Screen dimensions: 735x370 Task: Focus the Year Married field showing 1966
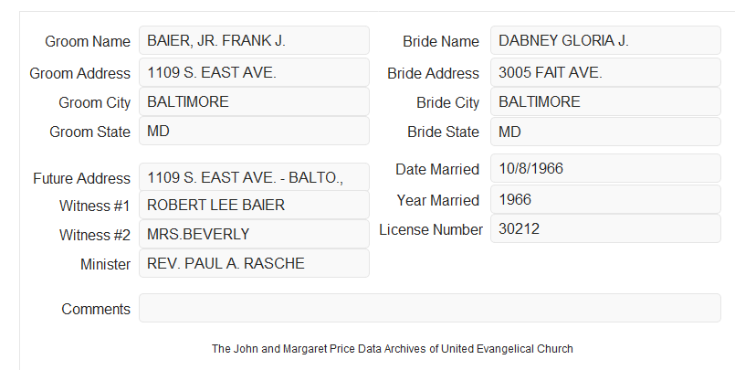(x=605, y=199)
